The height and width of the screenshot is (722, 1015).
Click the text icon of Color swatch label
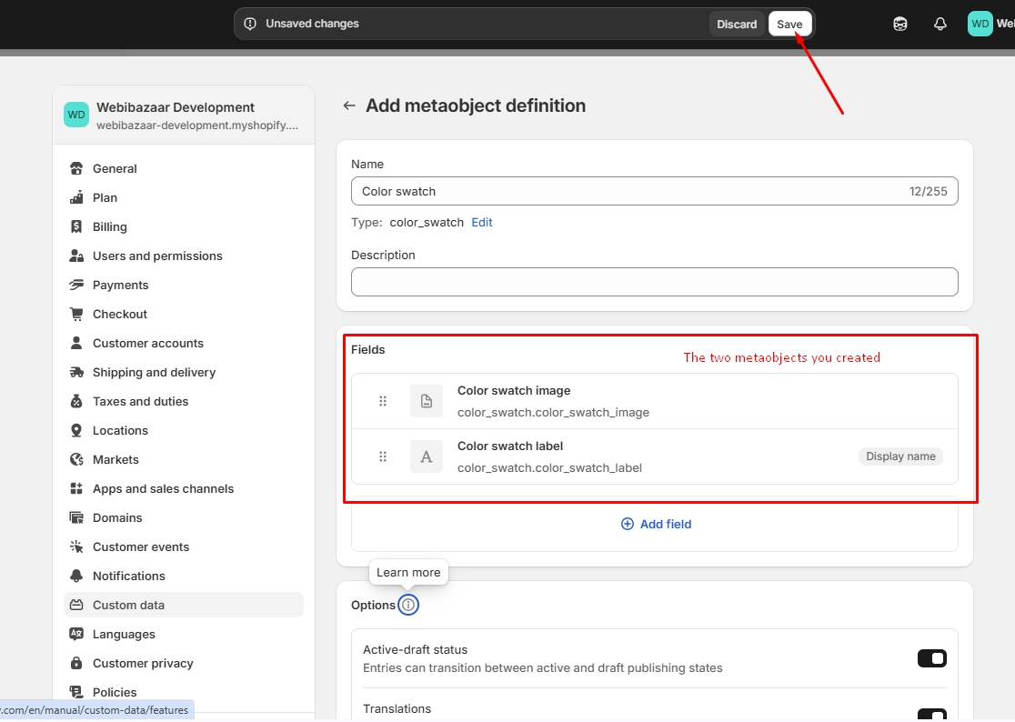coord(427,456)
